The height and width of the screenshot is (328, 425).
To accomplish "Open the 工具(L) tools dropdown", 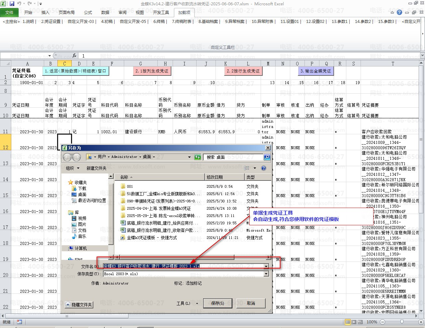I will tap(187, 303).
